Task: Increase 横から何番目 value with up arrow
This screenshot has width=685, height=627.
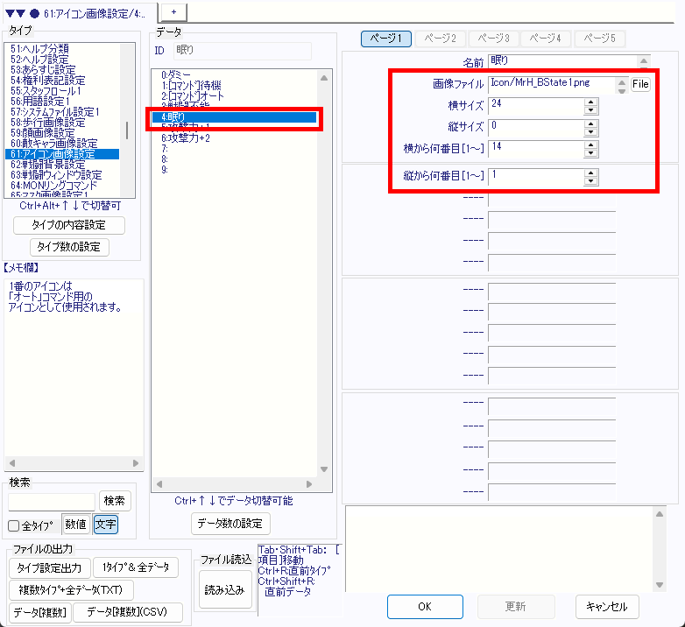Action: (591, 144)
